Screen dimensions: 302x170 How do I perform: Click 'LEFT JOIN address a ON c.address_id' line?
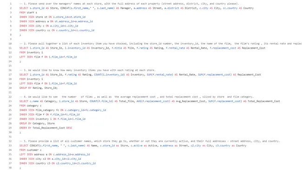click(x=54, y=154)
